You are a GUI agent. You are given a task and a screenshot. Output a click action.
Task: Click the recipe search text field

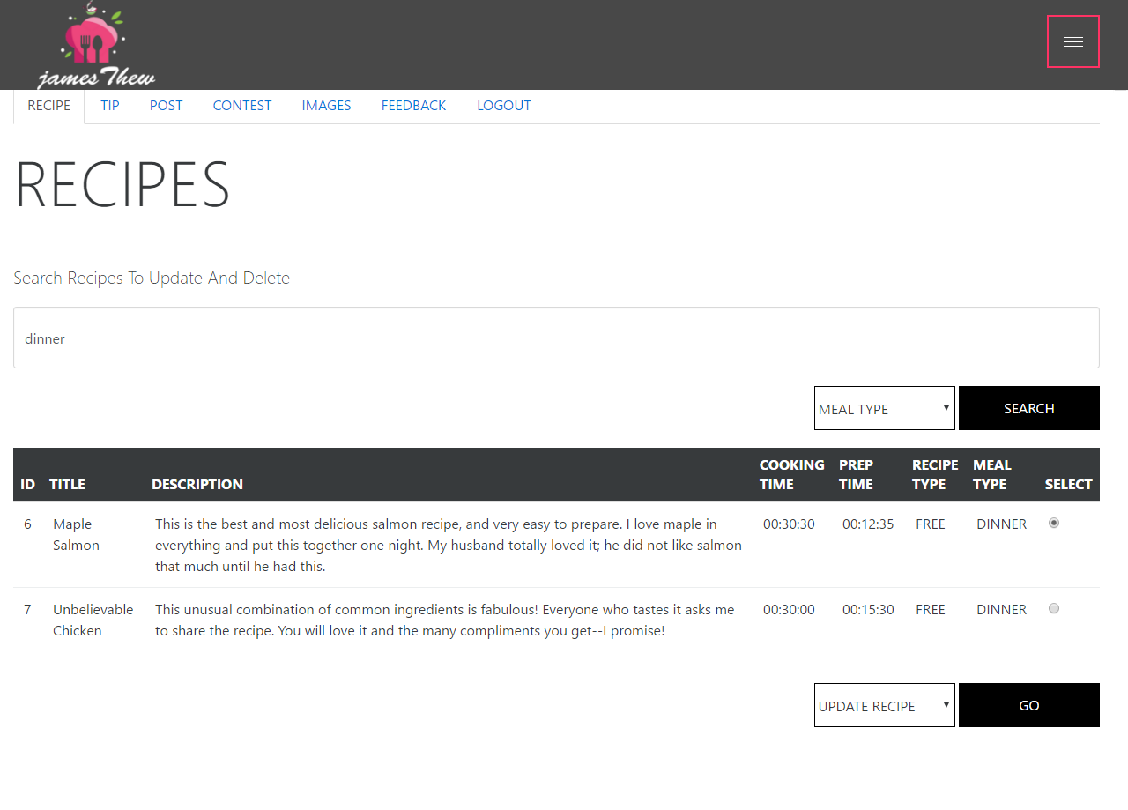[x=556, y=338]
